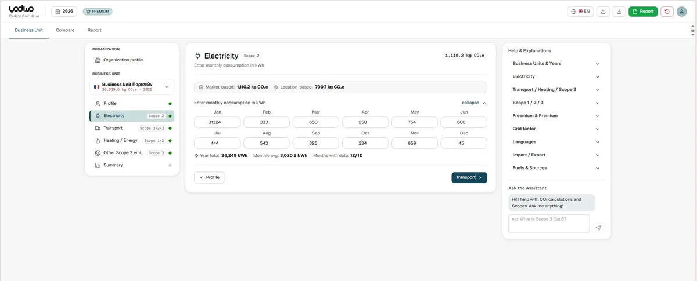This screenshot has width=697, height=281.
Task: Click the download import icon in header
Action: tap(619, 11)
